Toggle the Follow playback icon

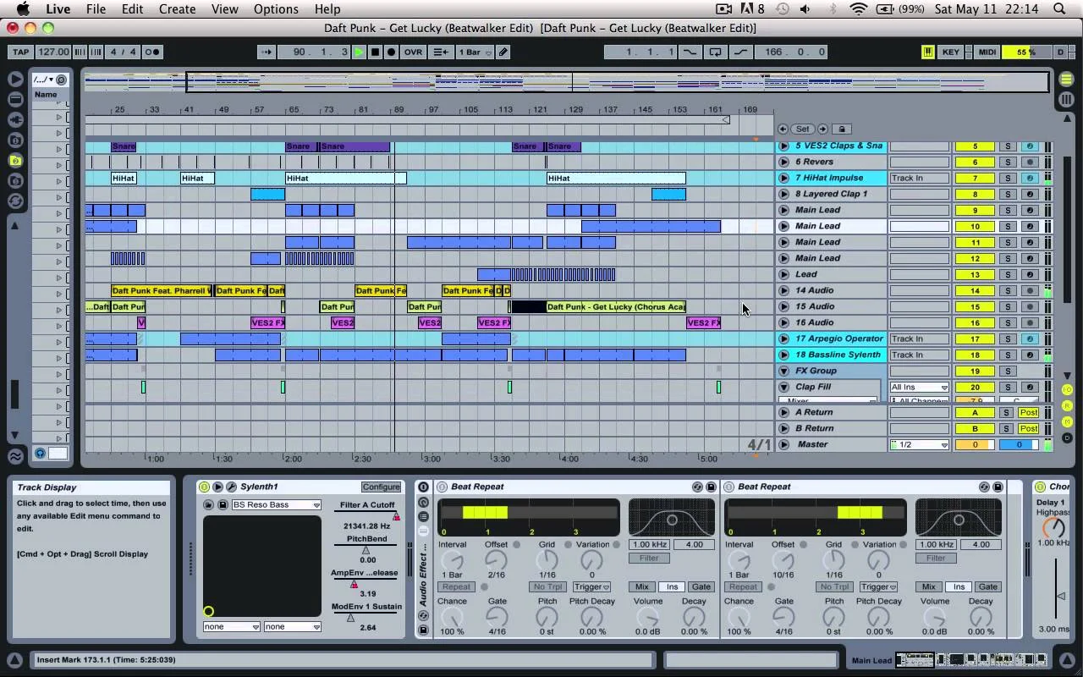[x=267, y=52]
